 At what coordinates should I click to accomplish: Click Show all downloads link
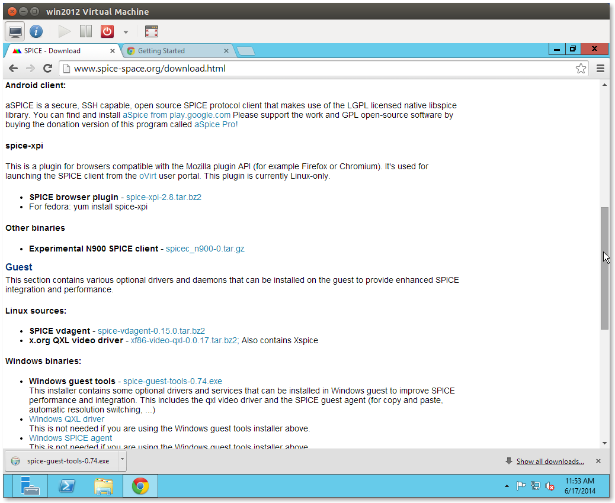coord(550,462)
